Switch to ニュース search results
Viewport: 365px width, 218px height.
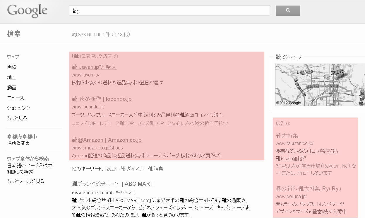click(x=16, y=98)
